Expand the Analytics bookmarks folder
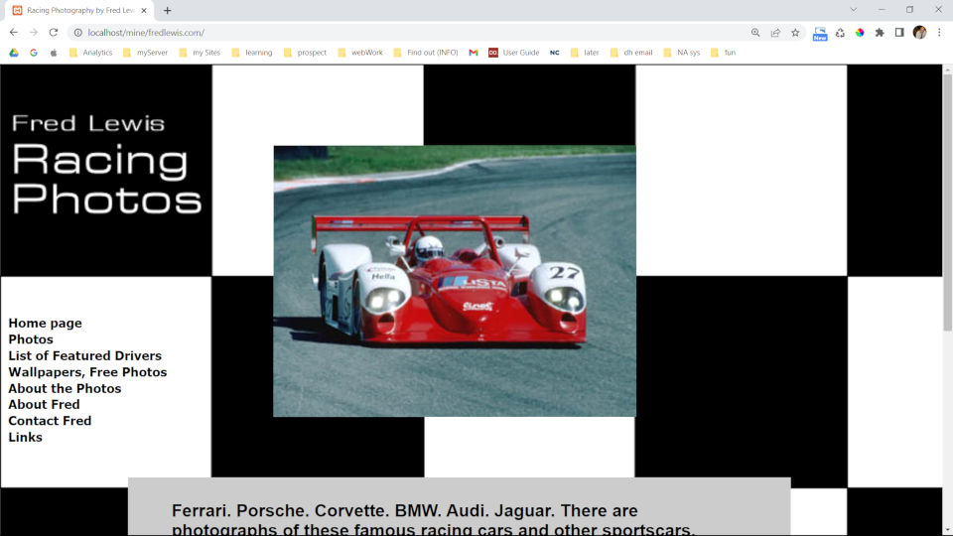 point(91,53)
